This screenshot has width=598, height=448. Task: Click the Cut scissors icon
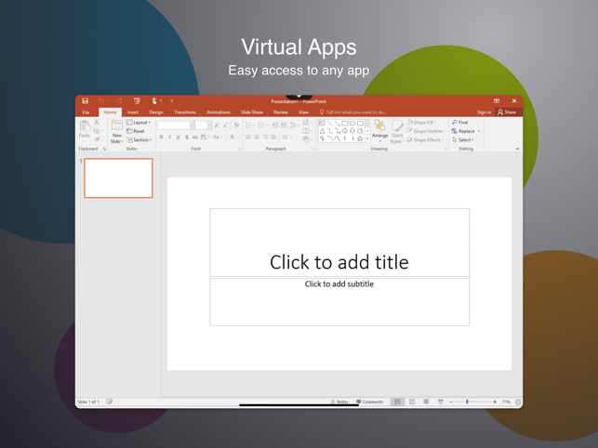click(97, 122)
